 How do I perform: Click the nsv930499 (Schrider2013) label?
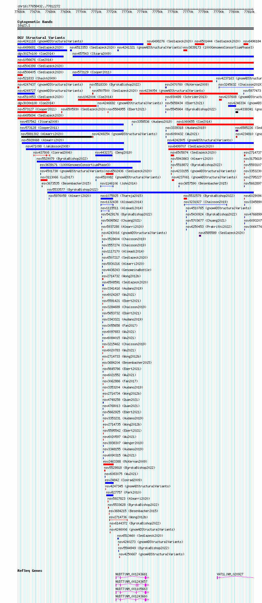186,97
